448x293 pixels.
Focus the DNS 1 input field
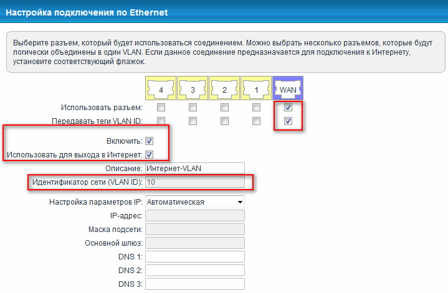194,256
